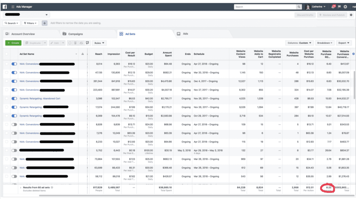This screenshot has width=356, height=199.
Task: Click the add column plus icon
Action: coord(354,54)
